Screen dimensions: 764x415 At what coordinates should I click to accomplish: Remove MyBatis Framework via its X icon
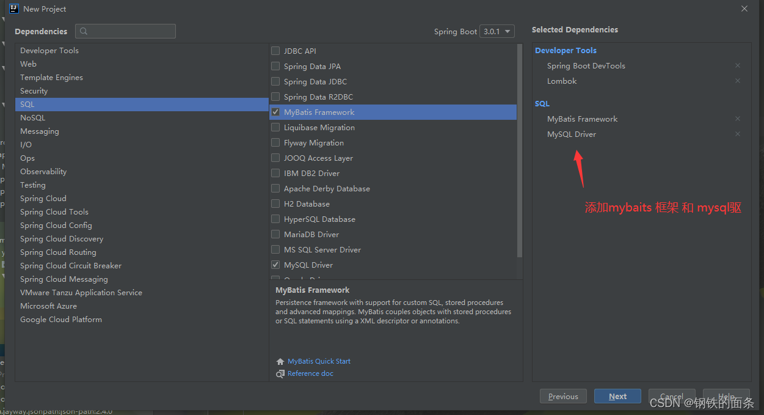click(x=738, y=119)
